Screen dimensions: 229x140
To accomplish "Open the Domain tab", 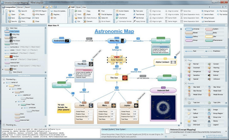I will coord(20,7).
